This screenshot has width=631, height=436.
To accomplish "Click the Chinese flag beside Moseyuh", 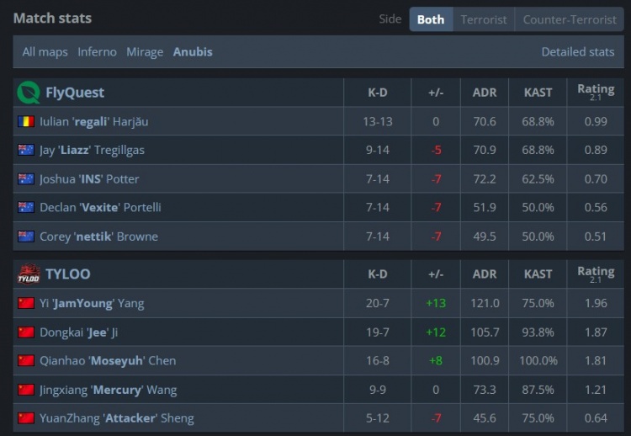I will (x=26, y=360).
